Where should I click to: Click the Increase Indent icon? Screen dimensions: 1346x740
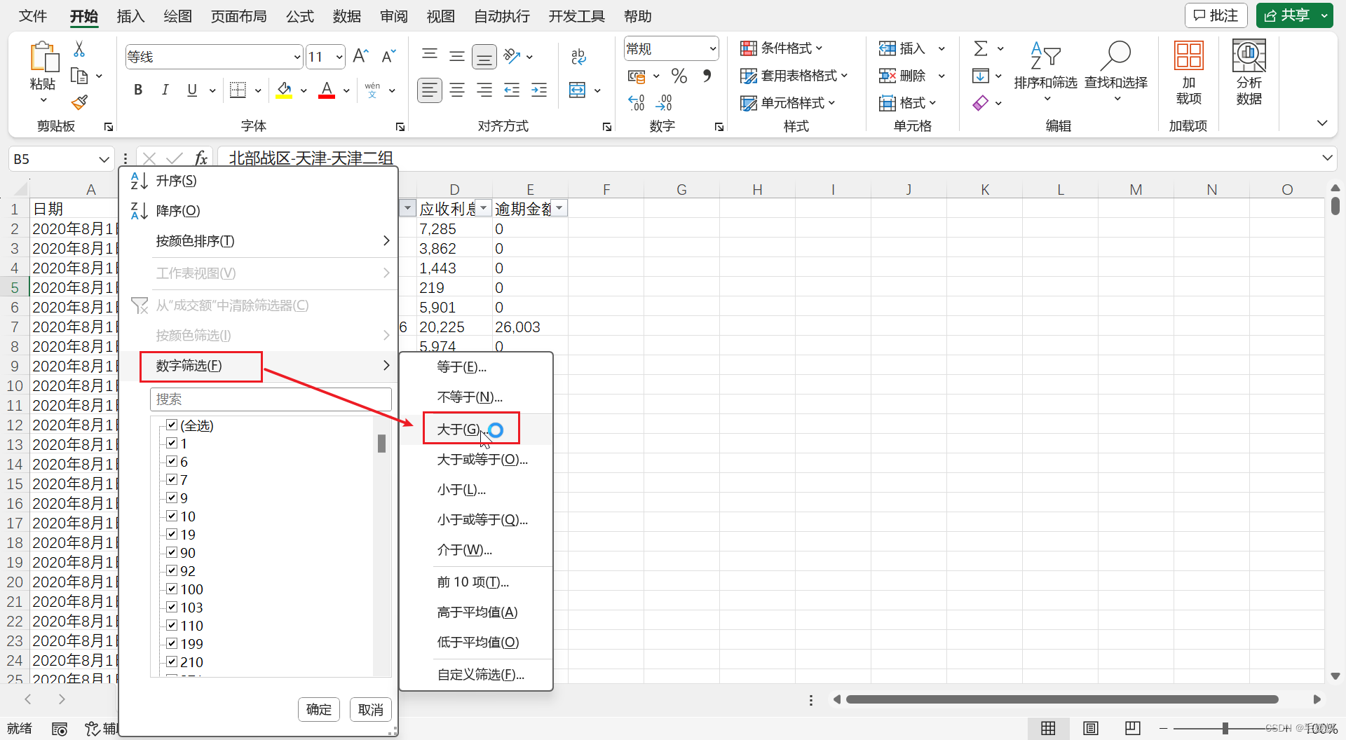coord(539,90)
